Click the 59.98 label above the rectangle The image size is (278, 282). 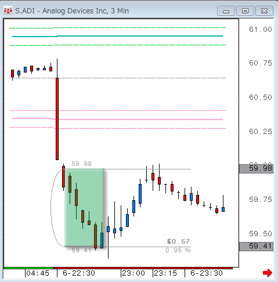point(81,164)
